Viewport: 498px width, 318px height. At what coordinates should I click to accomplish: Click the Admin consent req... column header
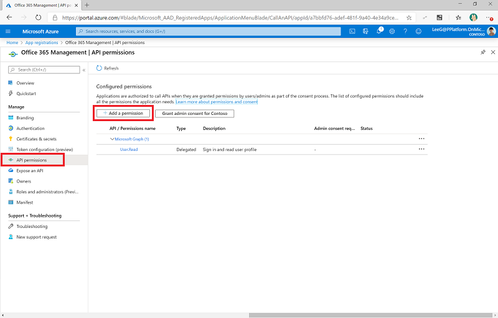(x=334, y=129)
